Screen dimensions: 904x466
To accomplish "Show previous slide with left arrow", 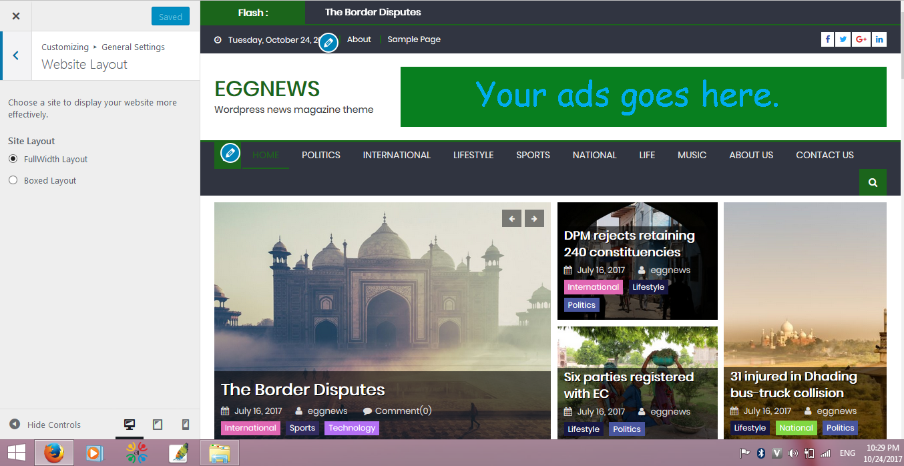I will click(511, 218).
